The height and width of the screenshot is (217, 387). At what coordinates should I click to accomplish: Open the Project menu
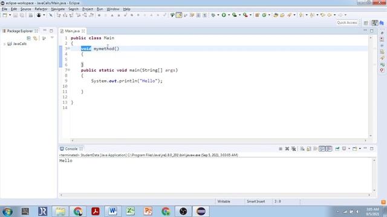click(x=88, y=9)
